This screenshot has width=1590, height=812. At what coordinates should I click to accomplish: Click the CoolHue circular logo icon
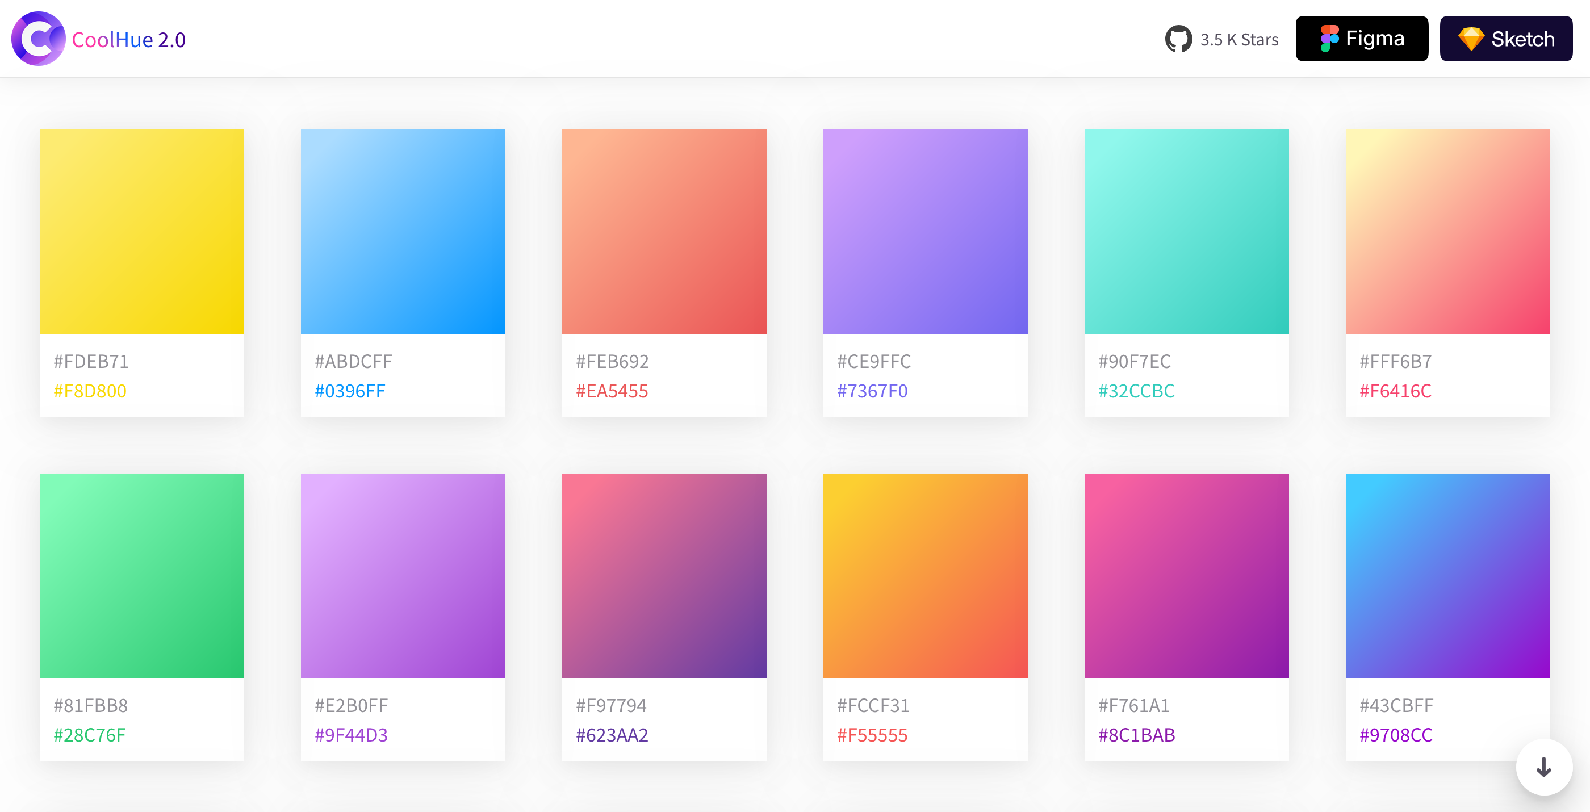(38, 39)
